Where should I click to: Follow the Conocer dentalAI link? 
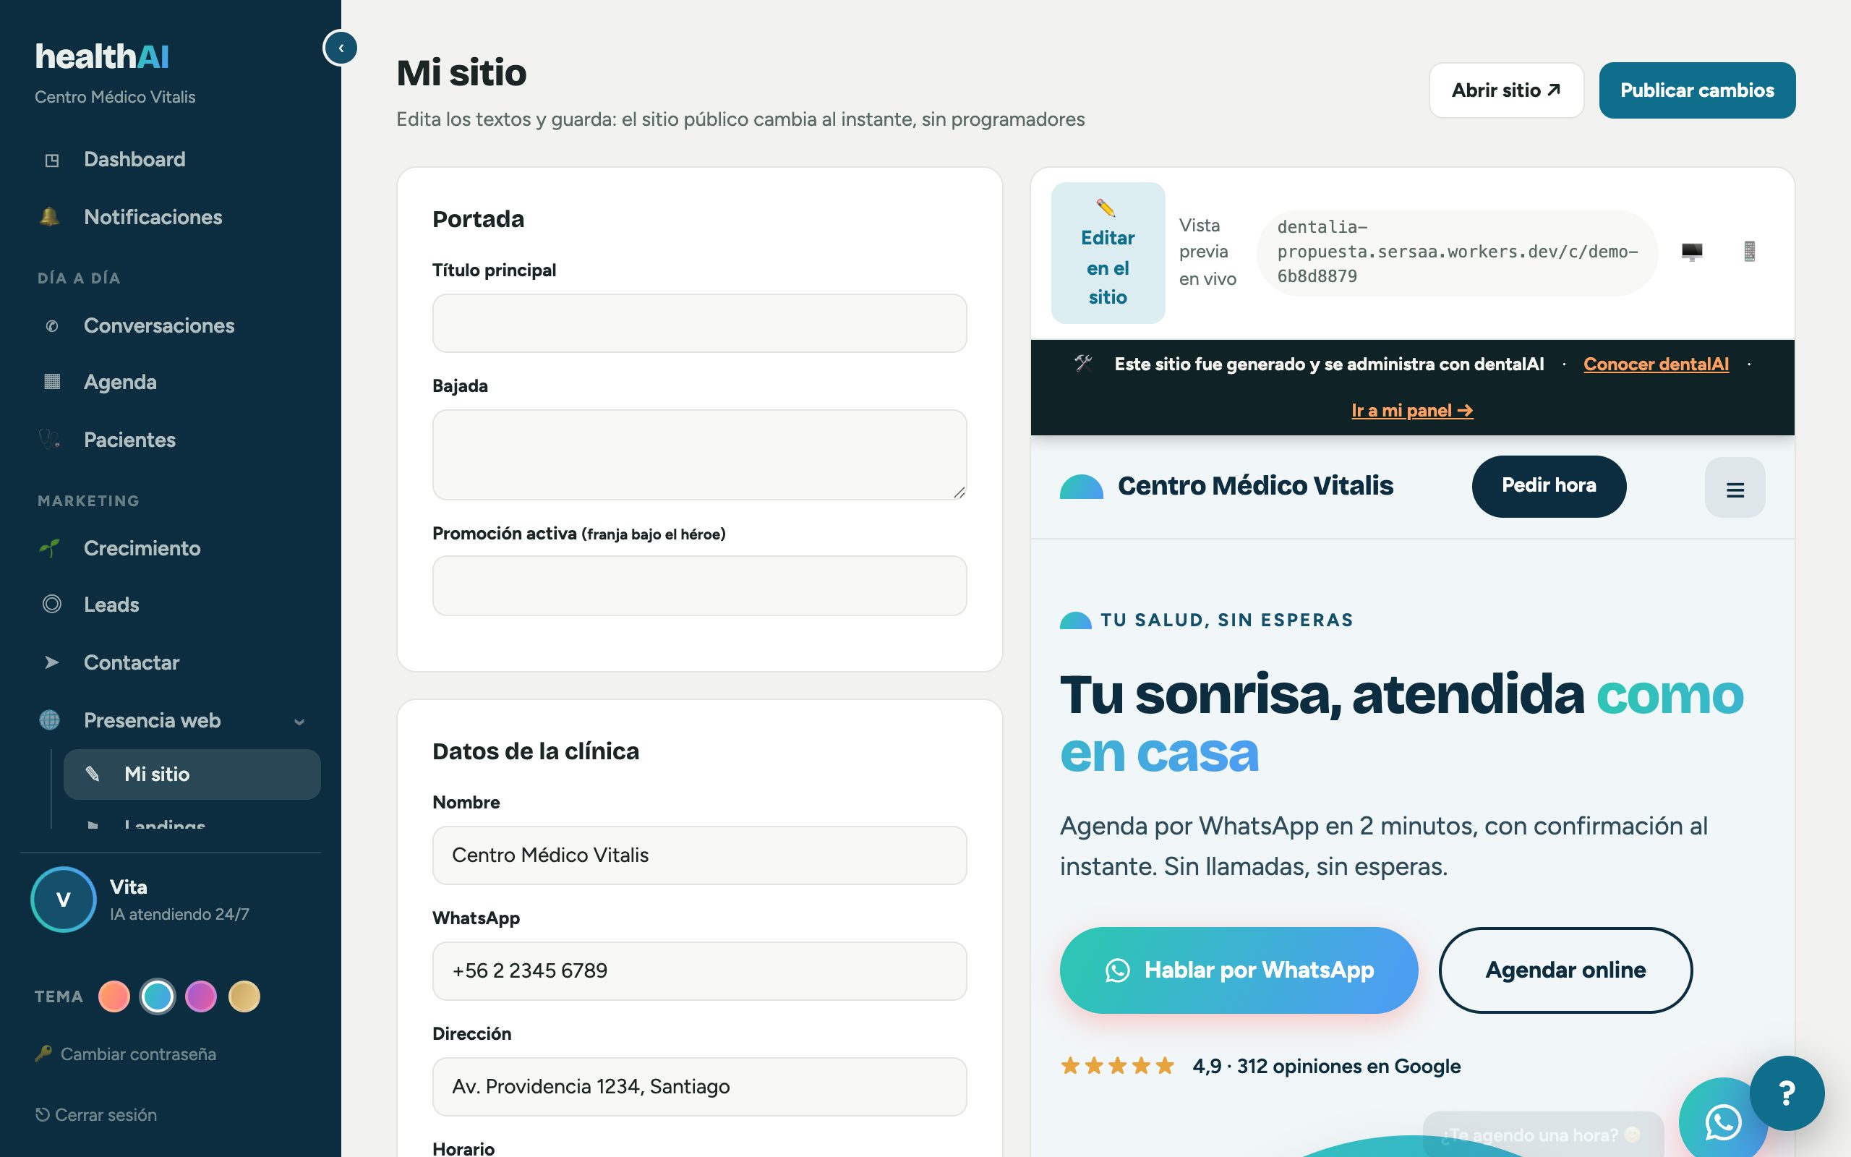(1656, 364)
